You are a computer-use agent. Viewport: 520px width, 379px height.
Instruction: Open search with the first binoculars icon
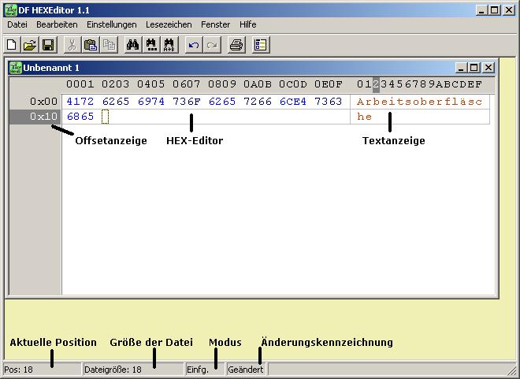pos(132,45)
